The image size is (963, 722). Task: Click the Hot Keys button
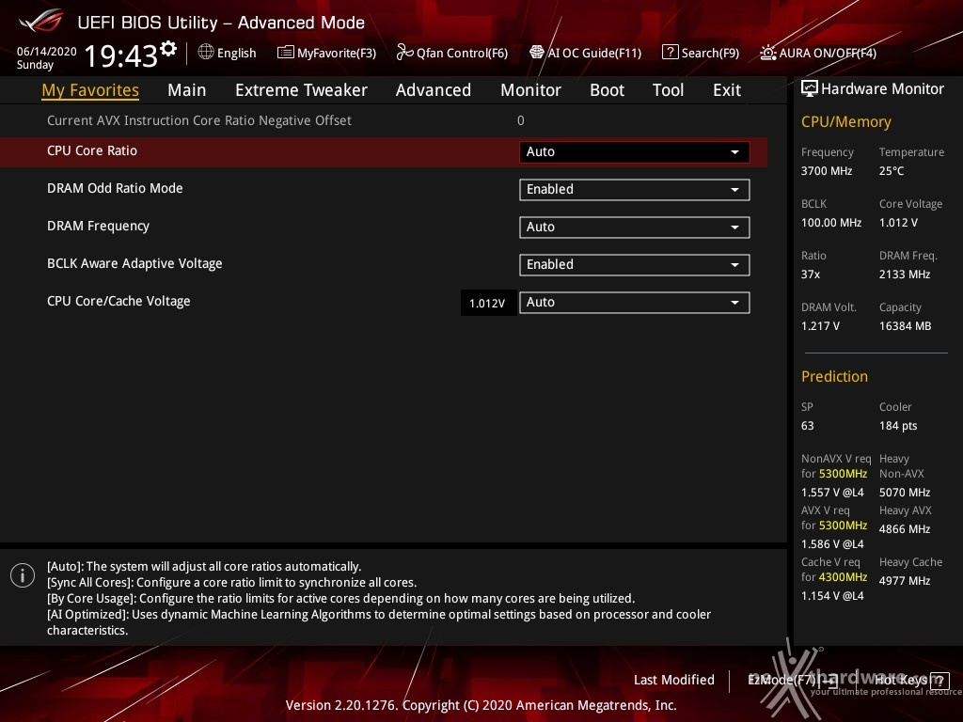point(911,681)
